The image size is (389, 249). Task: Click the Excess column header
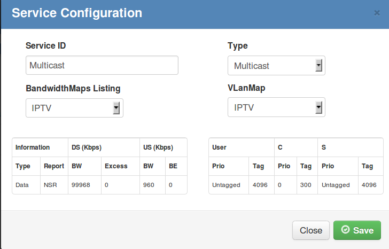click(116, 166)
